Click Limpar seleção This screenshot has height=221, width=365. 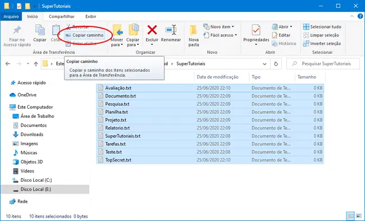pyautogui.click(x=321, y=35)
